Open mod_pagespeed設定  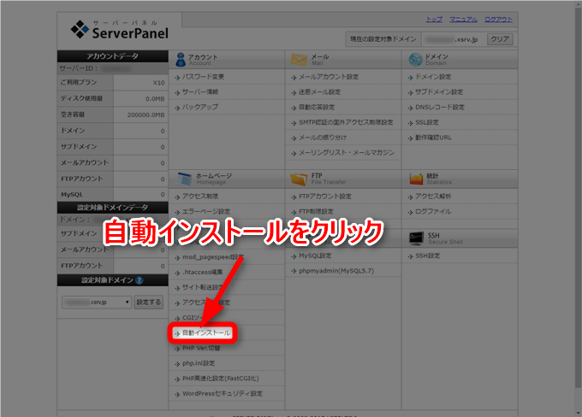pyautogui.click(x=213, y=257)
